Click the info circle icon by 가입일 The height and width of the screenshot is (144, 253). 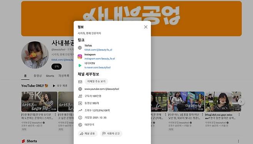pyautogui.click(x=80, y=118)
